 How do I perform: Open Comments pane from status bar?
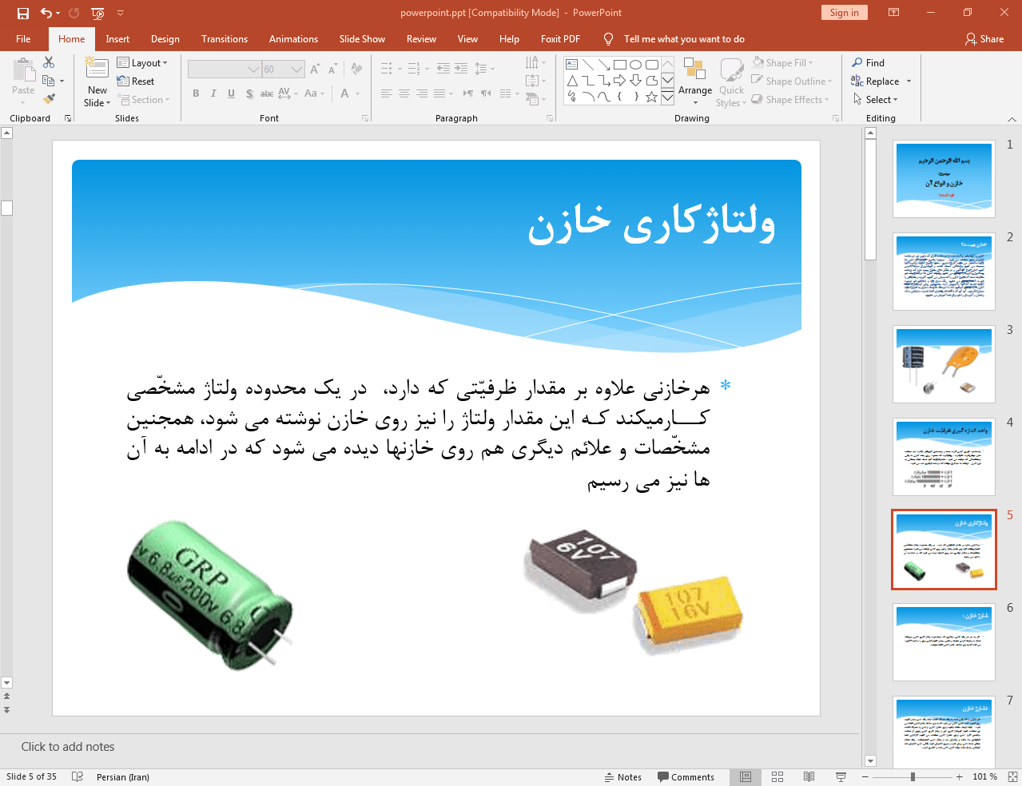point(686,776)
